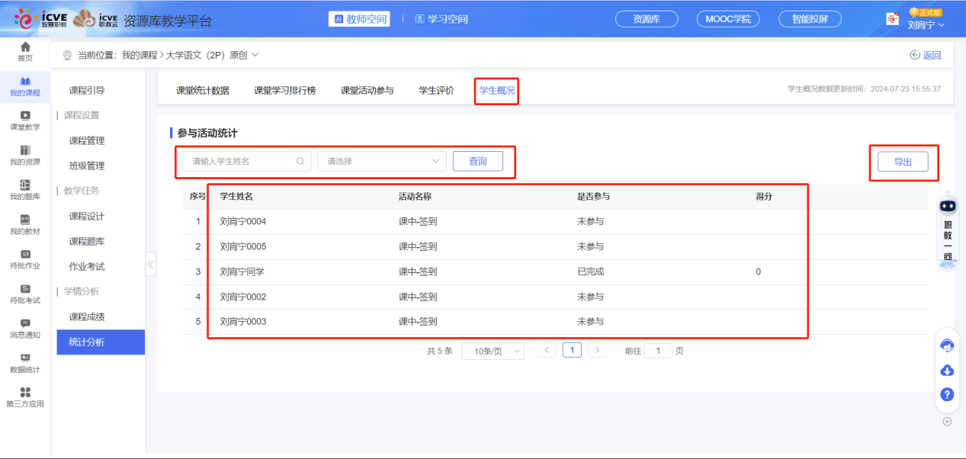Viewport: 966px width, 459px height.
Task: Open the 请选择 filter dropdown
Action: click(x=381, y=161)
